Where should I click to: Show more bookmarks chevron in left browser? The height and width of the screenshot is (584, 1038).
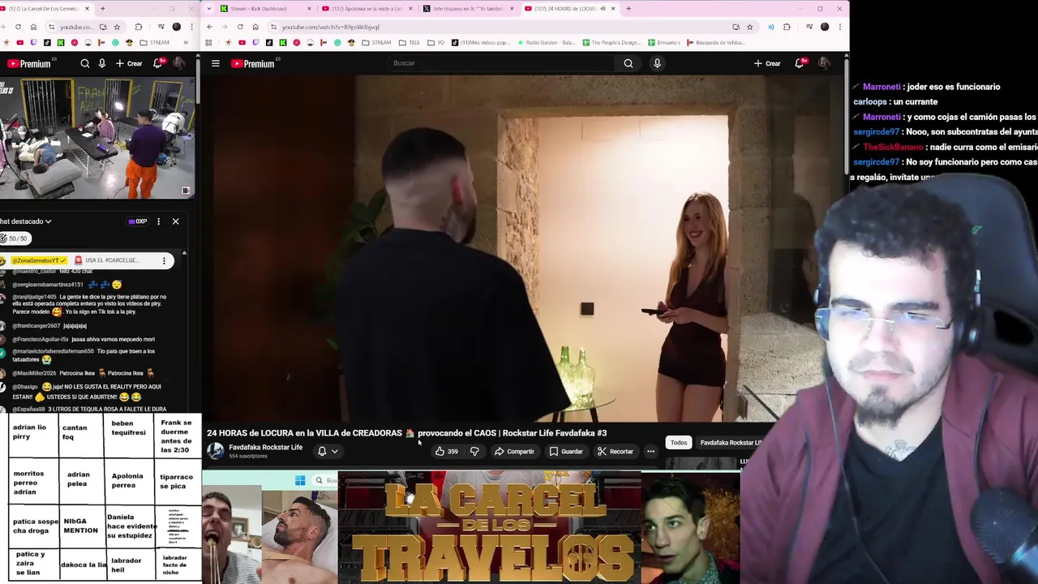pyautogui.click(x=186, y=42)
